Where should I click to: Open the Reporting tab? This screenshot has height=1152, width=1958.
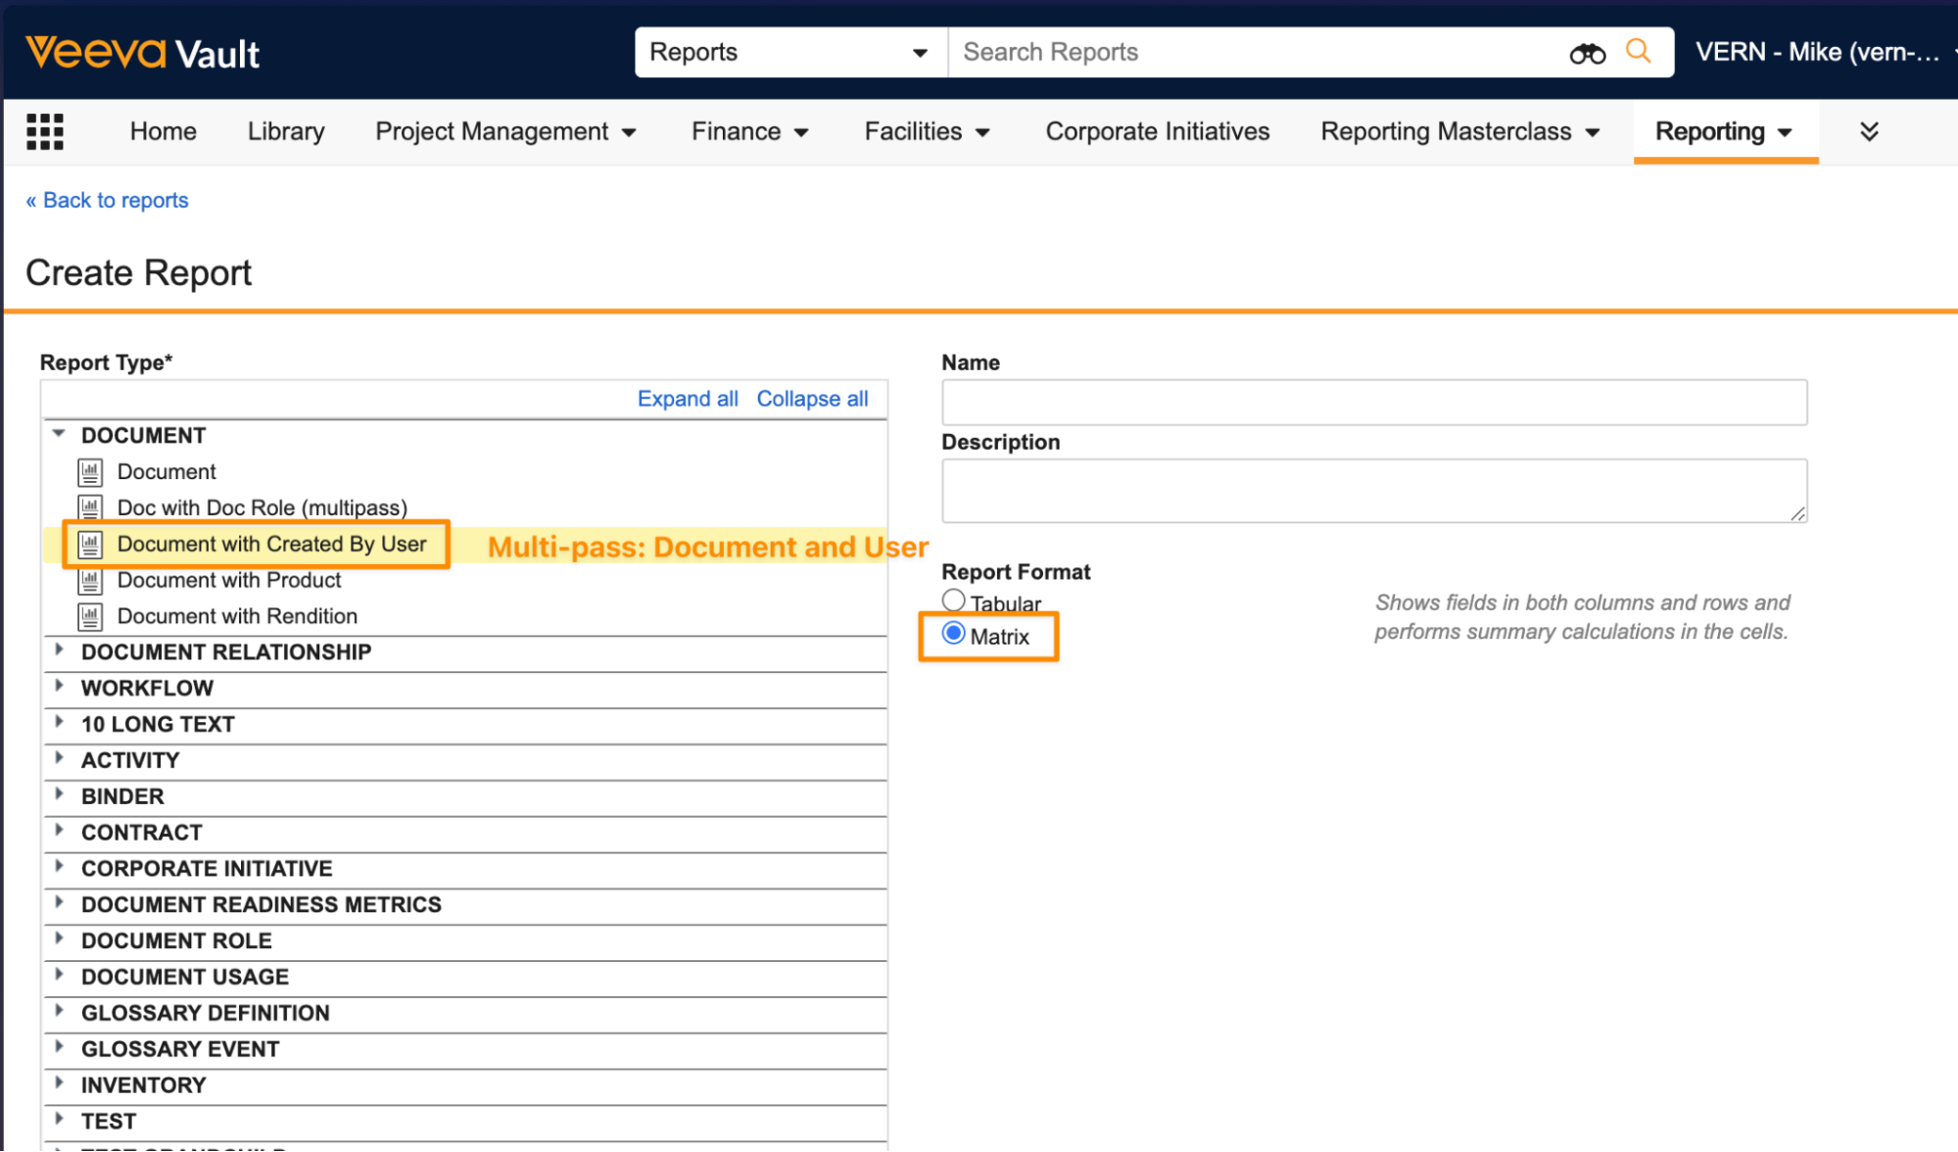1725,131
